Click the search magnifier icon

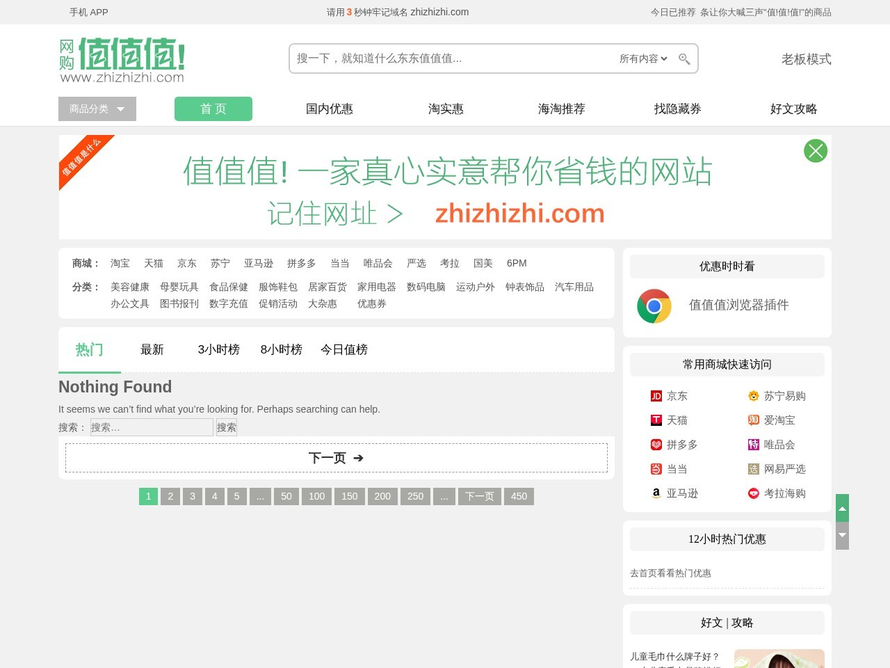[684, 59]
